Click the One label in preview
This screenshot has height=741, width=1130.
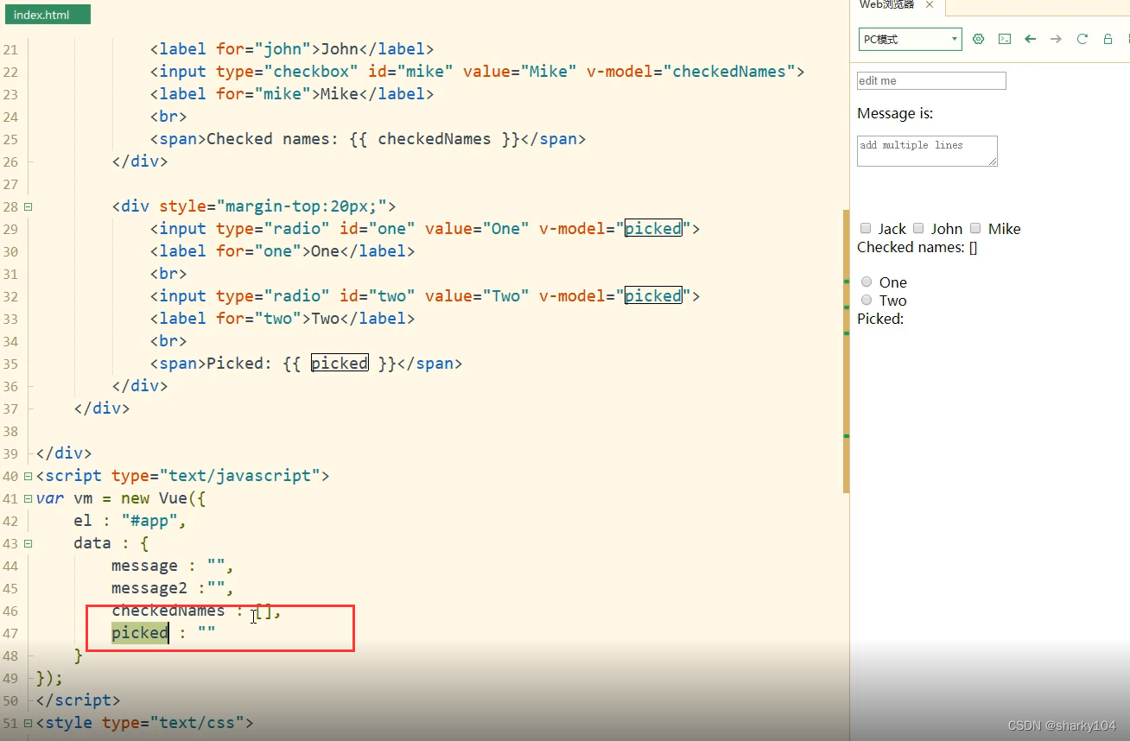(893, 282)
